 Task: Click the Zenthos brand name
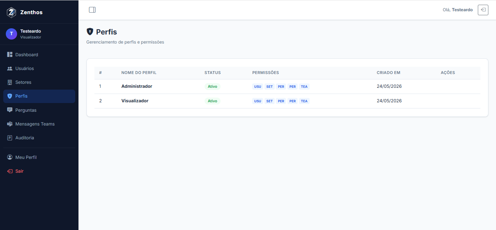tap(31, 12)
